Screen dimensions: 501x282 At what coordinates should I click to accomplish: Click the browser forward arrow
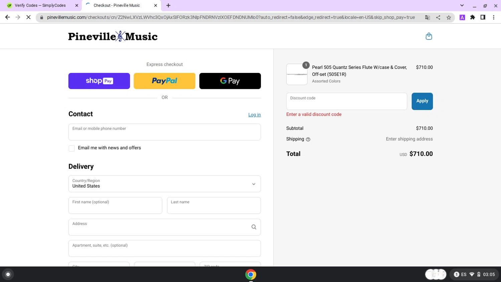pos(18,17)
